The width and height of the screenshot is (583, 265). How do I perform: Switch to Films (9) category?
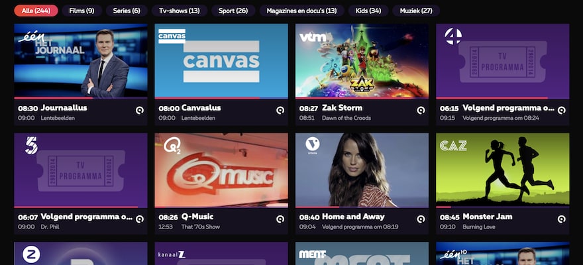tap(81, 11)
